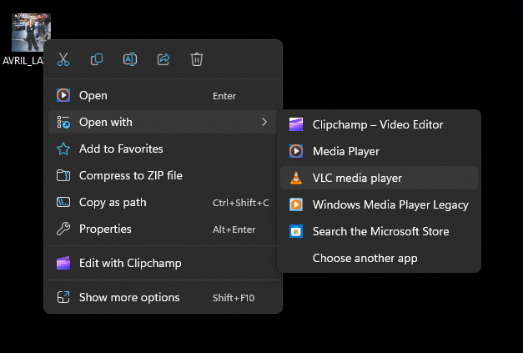Open with Media Player
The width and height of the screenshot is (523, 353).
coord(379,151)
